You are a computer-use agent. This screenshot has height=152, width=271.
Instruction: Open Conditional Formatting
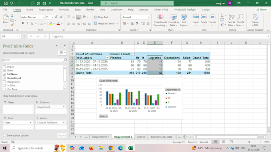(160, 21)
